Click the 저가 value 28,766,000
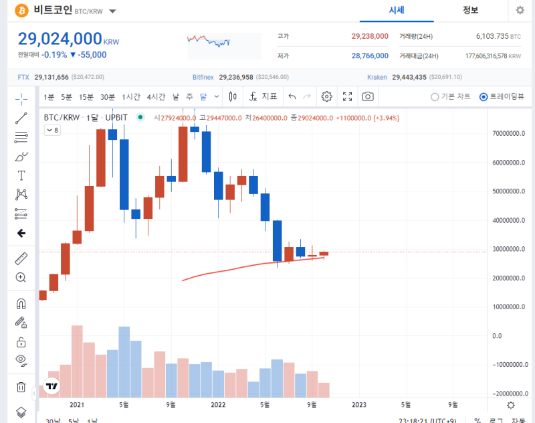This screenshot has height=423, width=535. [x=370, y=56]
